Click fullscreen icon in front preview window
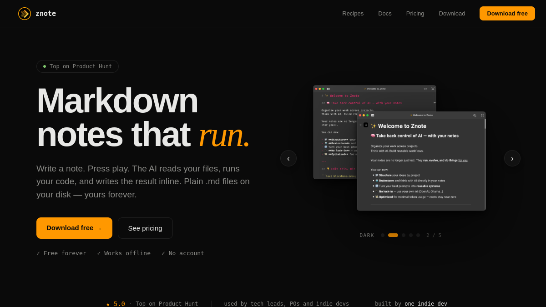The height and width of the screenshot is (307, 546). (x=482, y=115)
